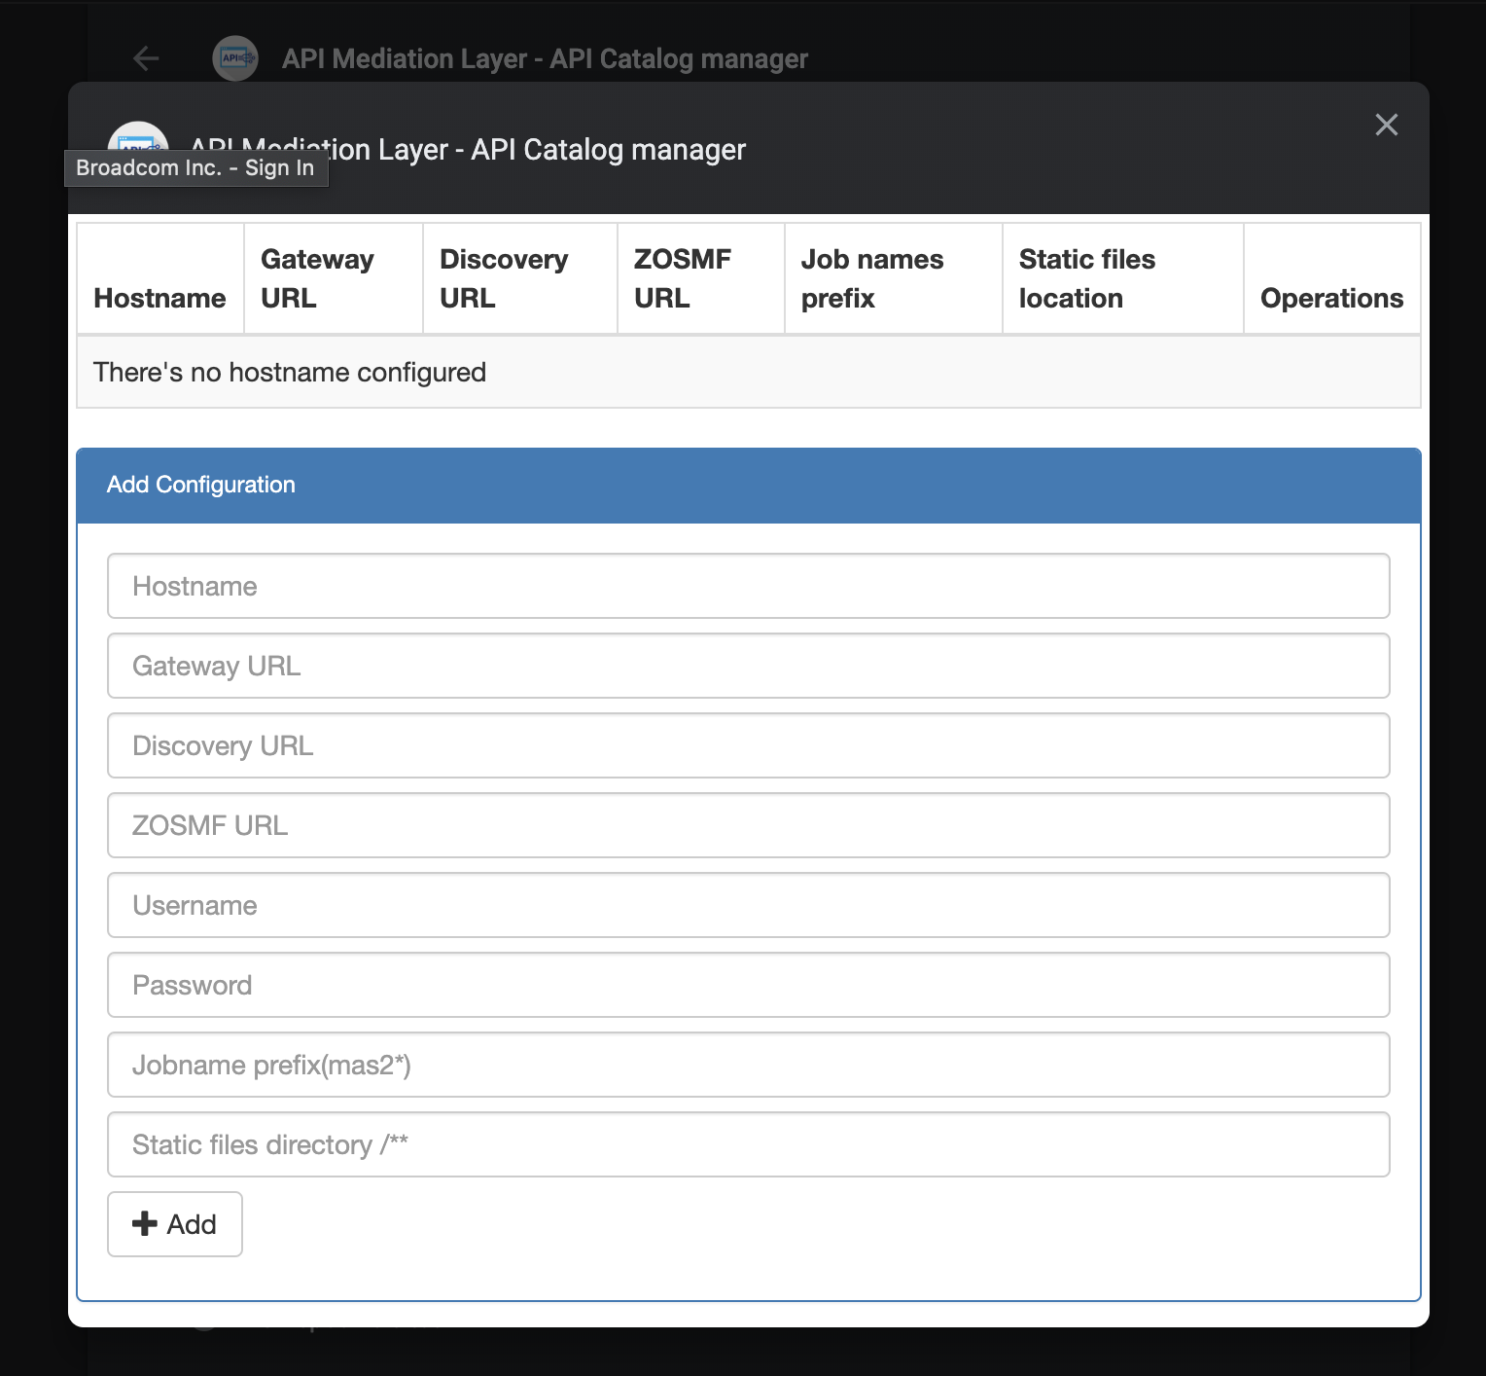
Task: Select the Static files directory field
Action: click(748, 1144)
